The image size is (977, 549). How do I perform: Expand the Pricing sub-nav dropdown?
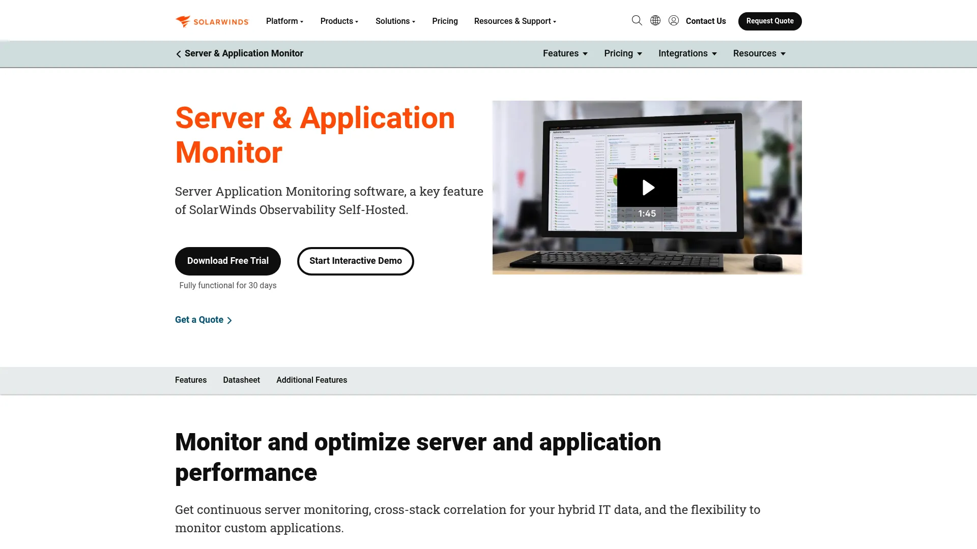tap(623, 54)
